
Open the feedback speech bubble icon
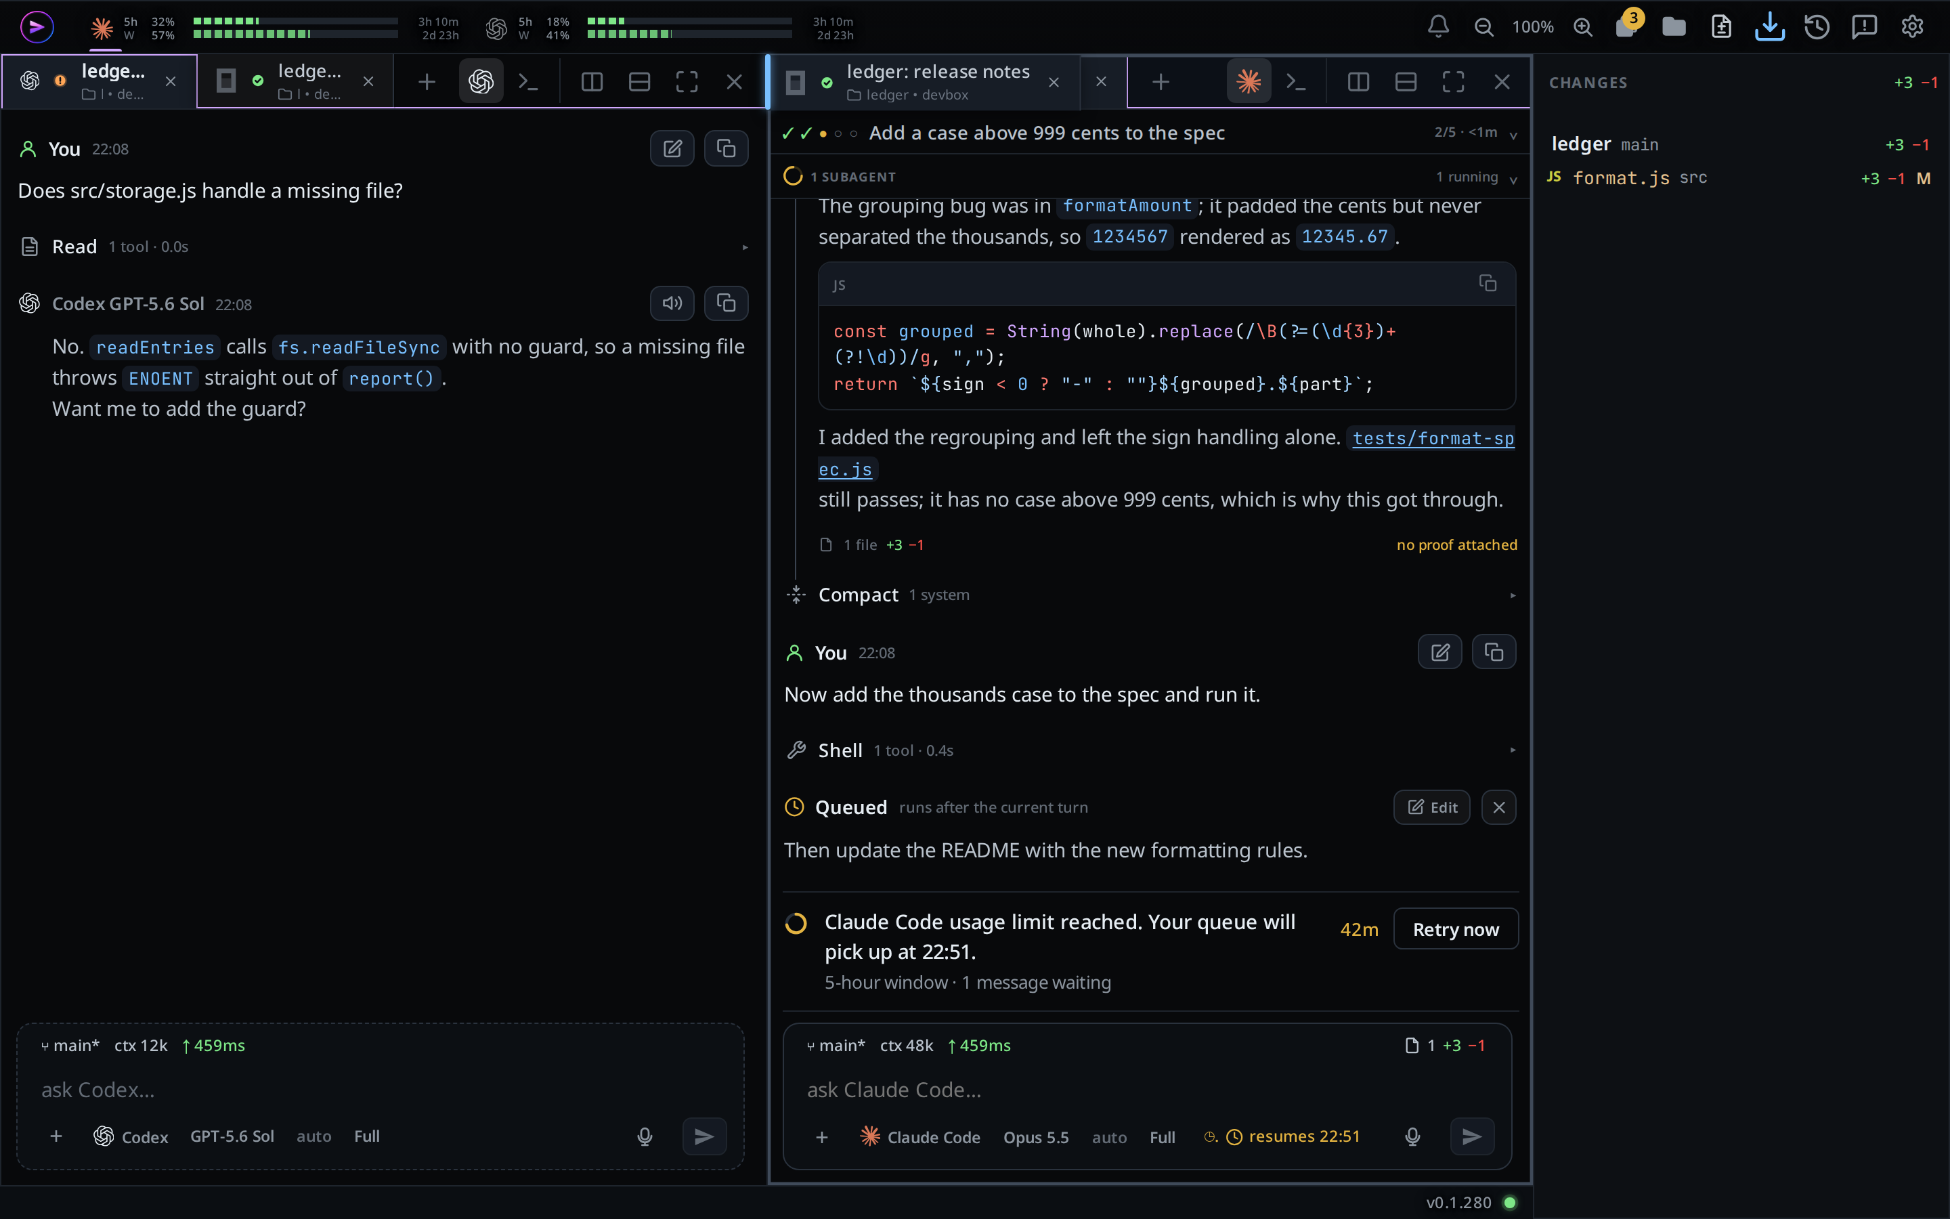point(1865,26)
